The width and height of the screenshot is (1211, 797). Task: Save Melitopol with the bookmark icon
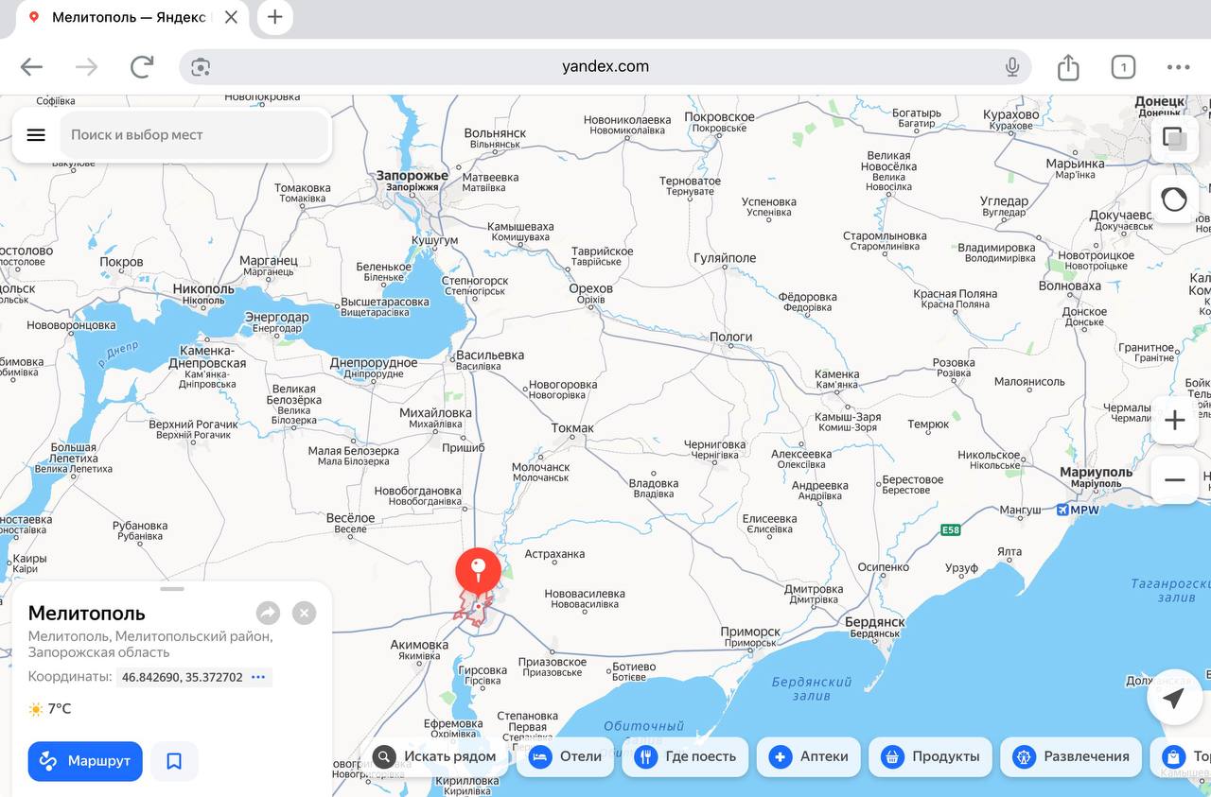click(174, 761)
